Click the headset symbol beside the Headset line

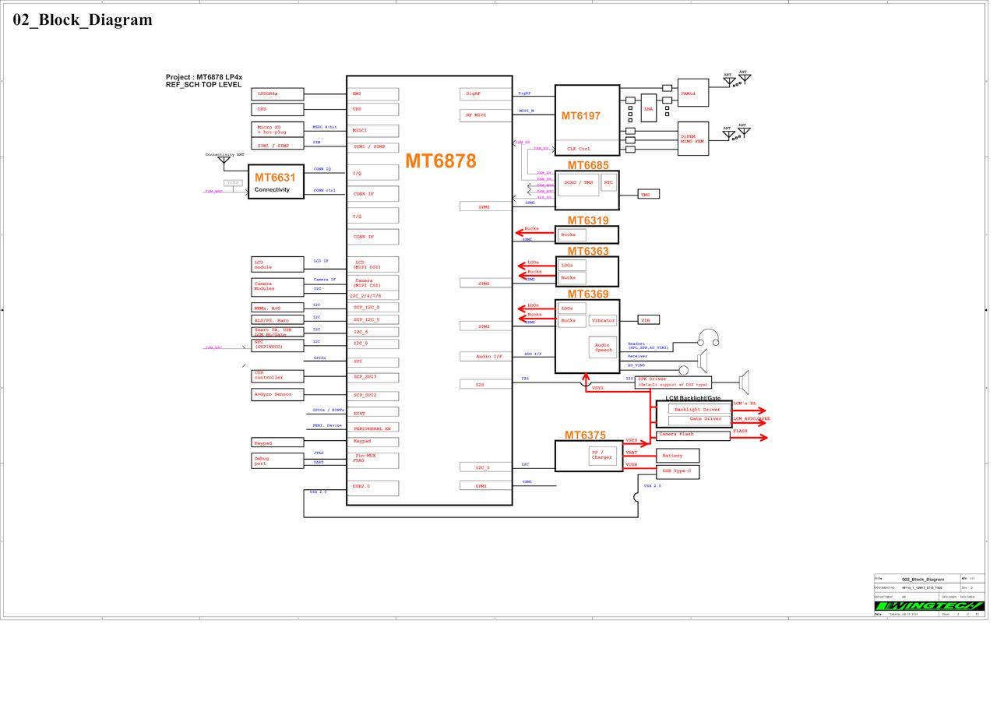[708, 337]
